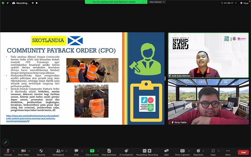Pause recording via top bar pause icon
Viewport: 251px width, 157px height.
coord(33,3)
